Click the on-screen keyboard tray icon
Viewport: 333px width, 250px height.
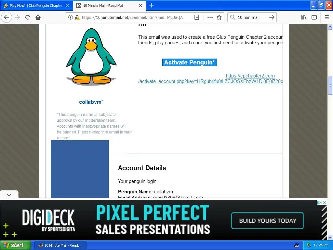[x=297, y=245]
